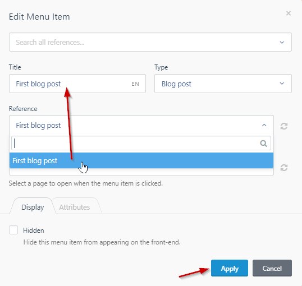Click the lower refresh icon below Reference

284,168
